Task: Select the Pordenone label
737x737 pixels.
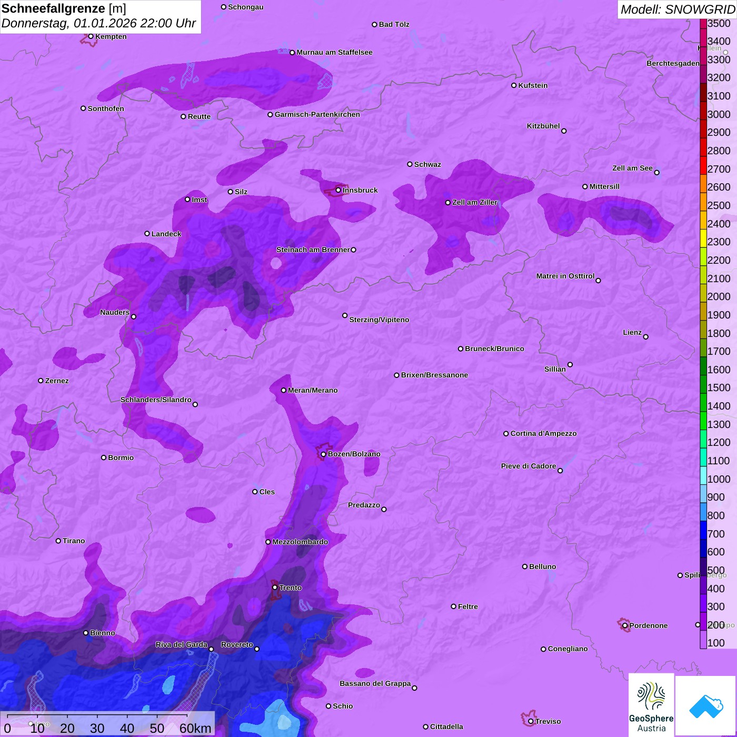Action: pyautogui.click(x=649, y=625)
